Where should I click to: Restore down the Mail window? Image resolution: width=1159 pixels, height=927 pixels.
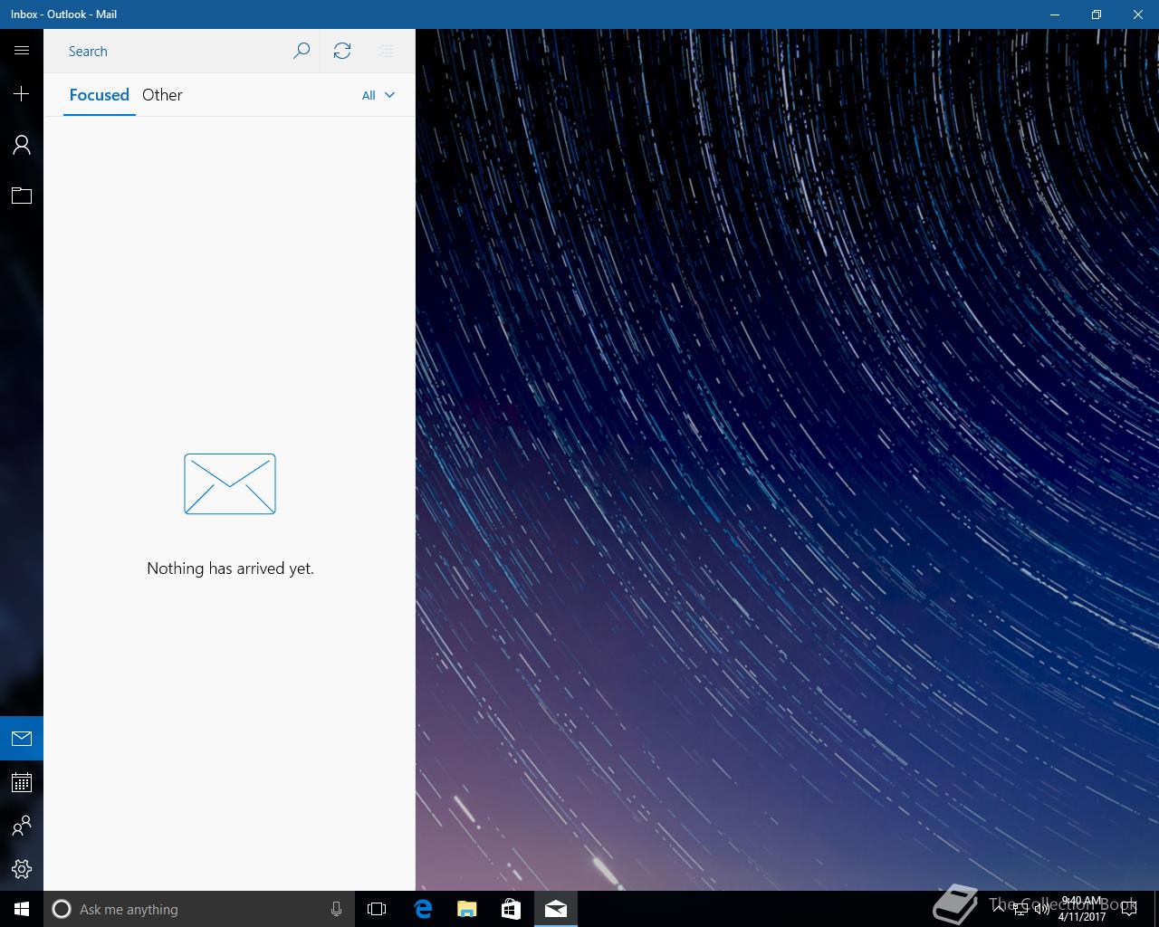(1097, 14)
